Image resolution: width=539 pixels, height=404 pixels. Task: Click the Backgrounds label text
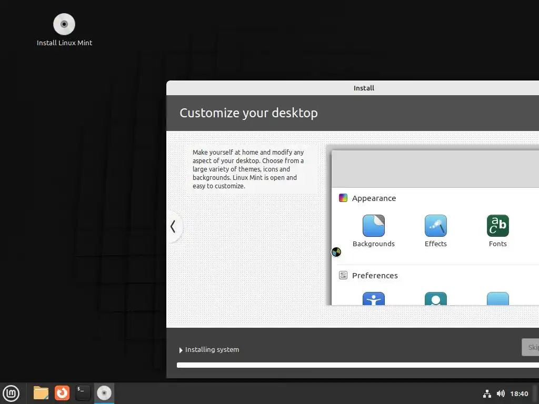point(374,244)
